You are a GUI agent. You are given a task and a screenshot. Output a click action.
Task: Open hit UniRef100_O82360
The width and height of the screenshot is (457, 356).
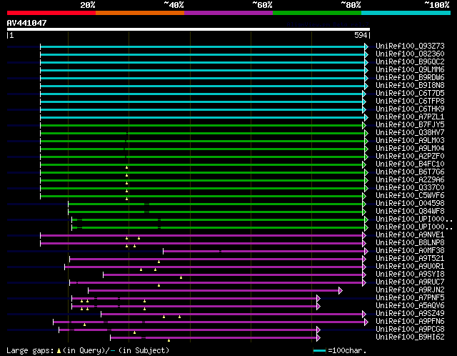pos(410,54)
